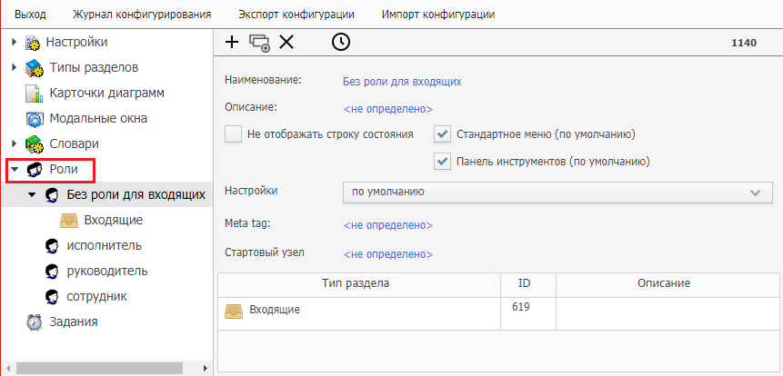Viewport: 783px width, 376px height.
Task: Uncheck Панель инструментов (по умолчанию)
Action: [443, 162]
